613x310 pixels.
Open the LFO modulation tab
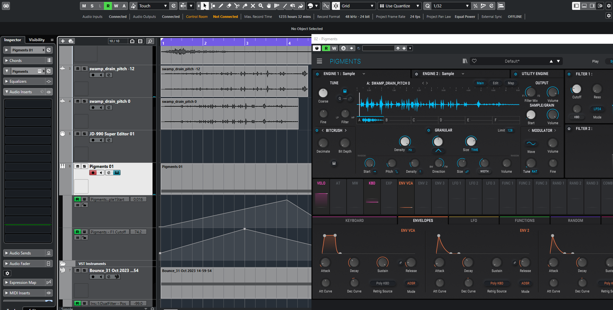[474, 221]
